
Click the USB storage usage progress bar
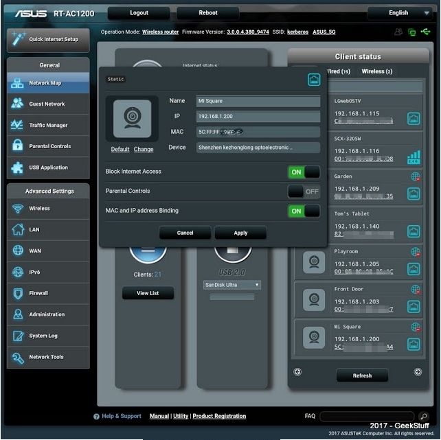pos(231,297)
